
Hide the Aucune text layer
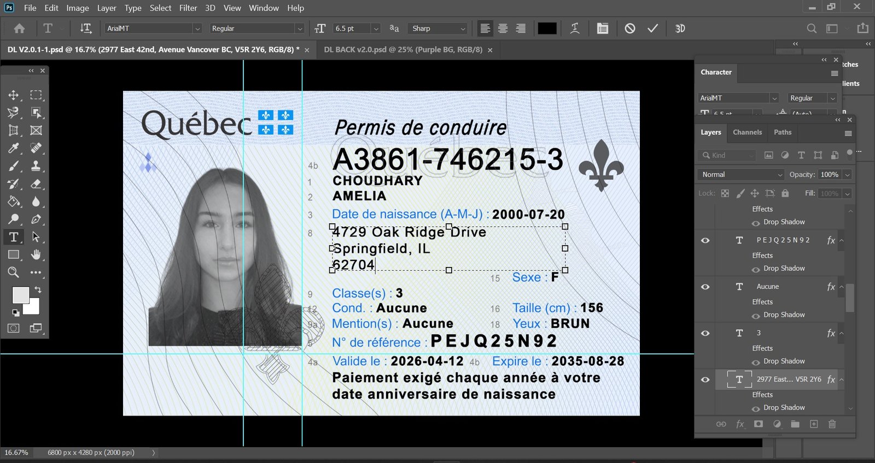click(x=705, y=287)
